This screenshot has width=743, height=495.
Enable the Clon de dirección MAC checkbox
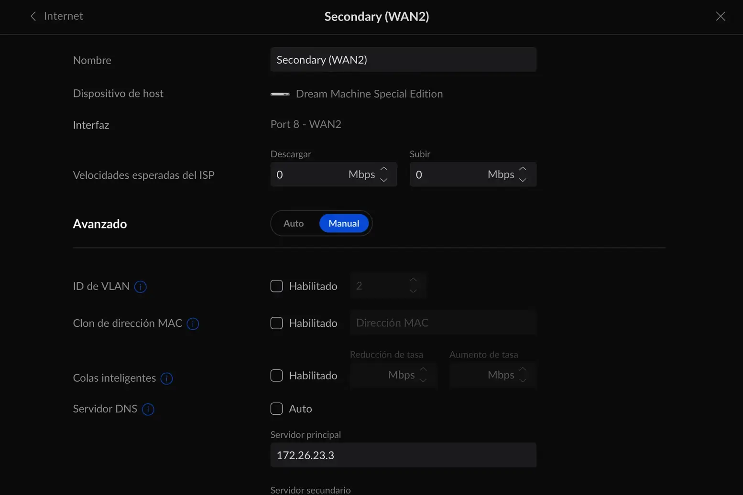(277, 323)
